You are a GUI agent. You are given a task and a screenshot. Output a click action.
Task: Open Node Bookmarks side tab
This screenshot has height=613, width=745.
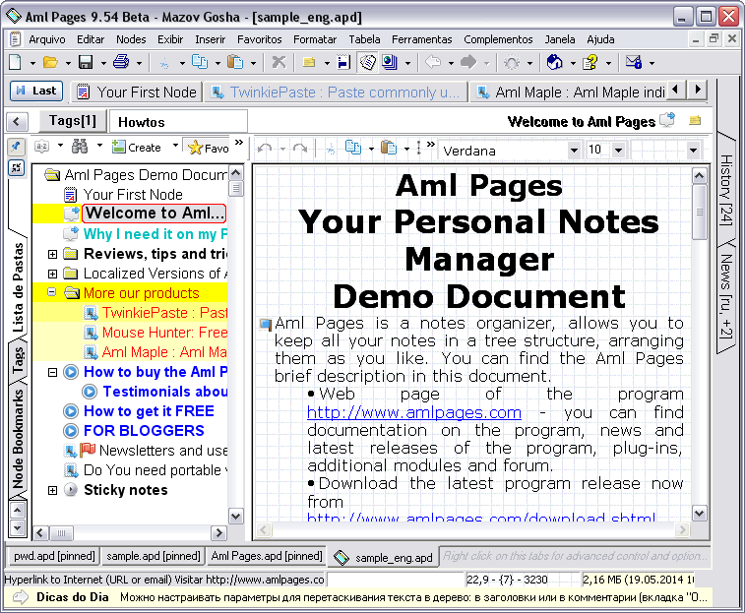pos(18,438)
